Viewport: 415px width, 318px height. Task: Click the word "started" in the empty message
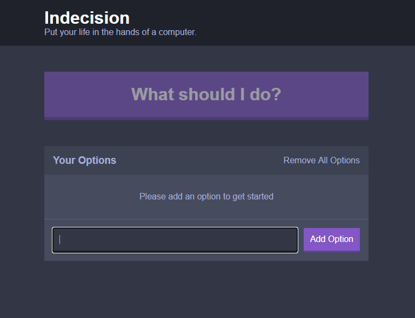pyautogui.click(x=259, y=196)
